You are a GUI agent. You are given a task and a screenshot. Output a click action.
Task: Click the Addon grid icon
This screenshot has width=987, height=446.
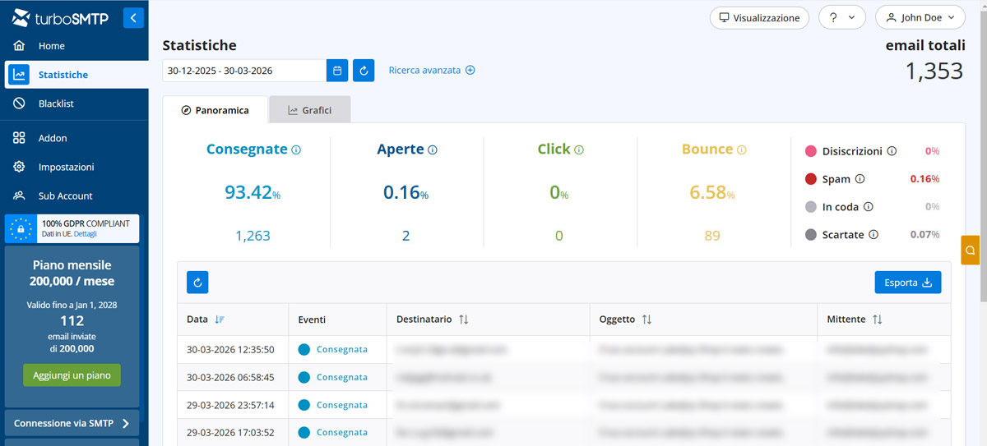point(19,138)
